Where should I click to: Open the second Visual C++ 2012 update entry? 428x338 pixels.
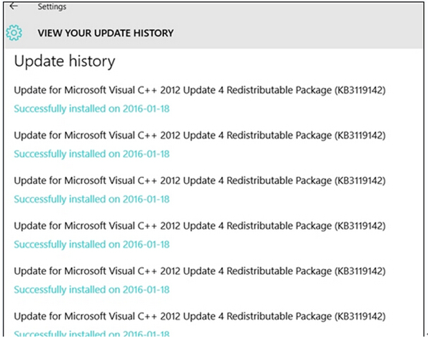coord(199,135)
